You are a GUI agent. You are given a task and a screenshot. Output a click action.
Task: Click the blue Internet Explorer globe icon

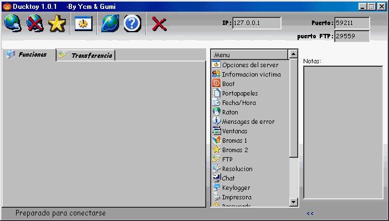110,23
